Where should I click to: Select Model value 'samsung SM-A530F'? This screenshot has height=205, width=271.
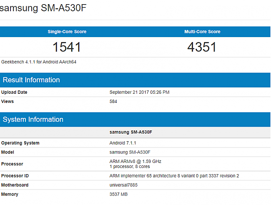tap(130, 152)
